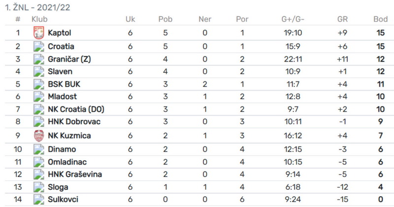Click the placeholder logo beside Dinamo
Image resolution: width=394 pixels, height=207 pixels.
pos(39,149)
